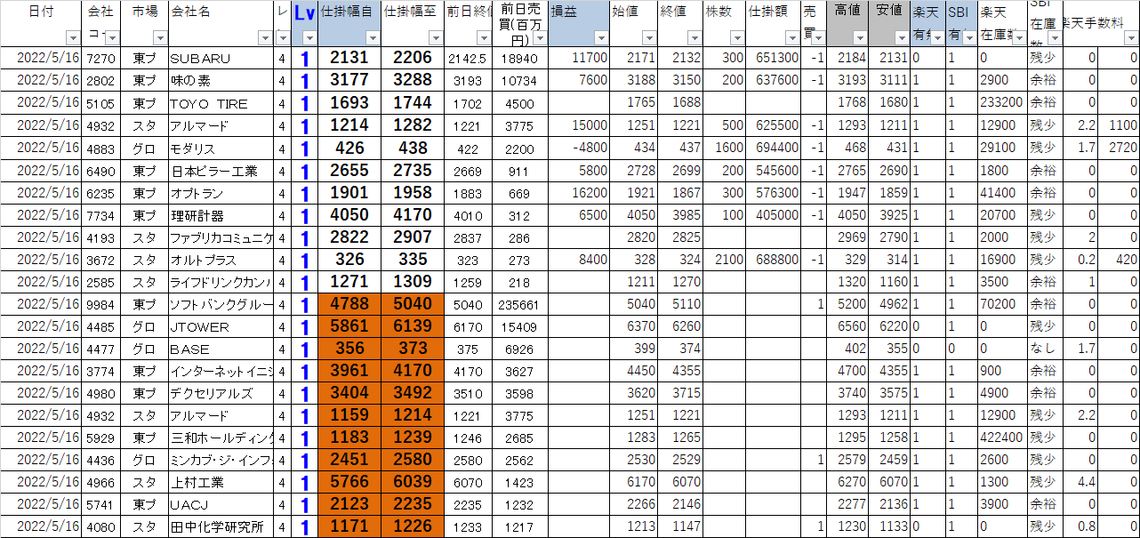Select orange 仕掛幅自 cell with value 4788
This screenshot has height=538, width=1140.
click(349, 304)
